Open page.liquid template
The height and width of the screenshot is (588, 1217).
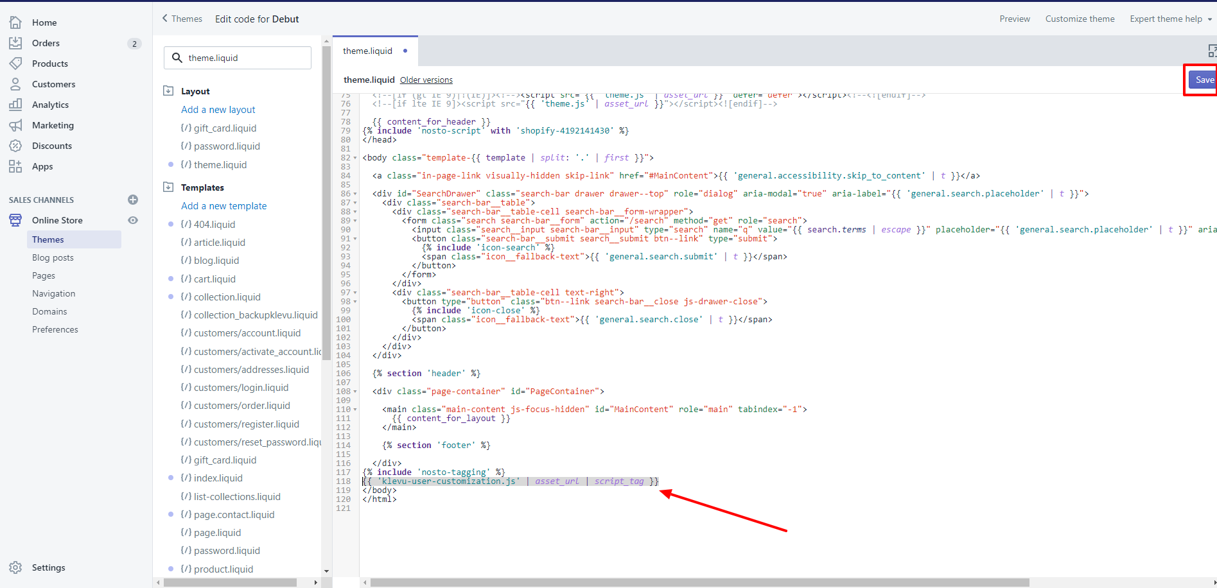pos(218,533)
